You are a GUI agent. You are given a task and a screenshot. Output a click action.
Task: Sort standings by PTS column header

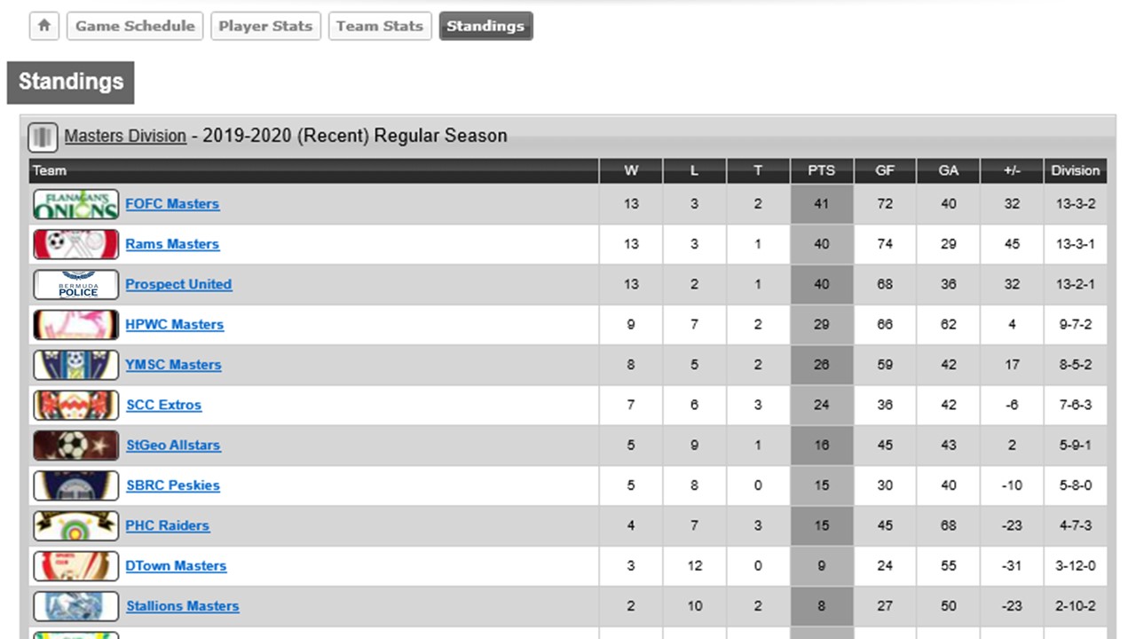tap(821, 170)
